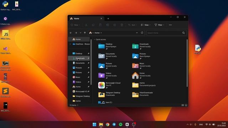228x128 pixels.
Task: Switch to details view in status bar
Action: pos(183,105)
